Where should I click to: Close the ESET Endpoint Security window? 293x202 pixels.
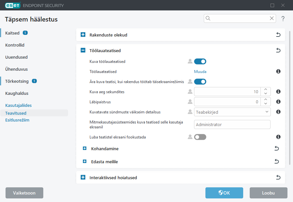click(x=283, y=5)
